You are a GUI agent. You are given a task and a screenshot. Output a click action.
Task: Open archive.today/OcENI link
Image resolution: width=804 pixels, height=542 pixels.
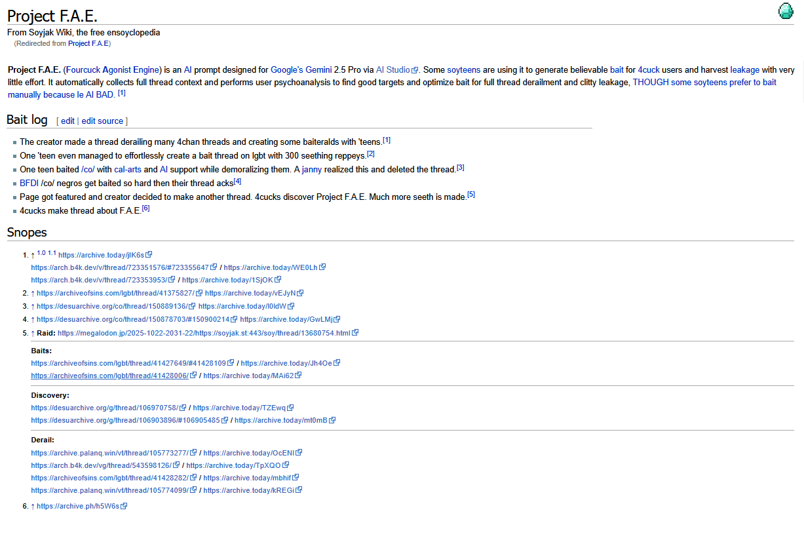[253, 453]
